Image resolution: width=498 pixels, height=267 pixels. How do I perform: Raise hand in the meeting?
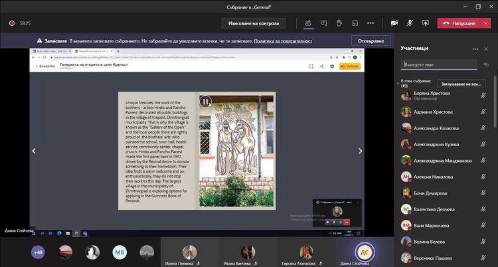click(339, 23)
